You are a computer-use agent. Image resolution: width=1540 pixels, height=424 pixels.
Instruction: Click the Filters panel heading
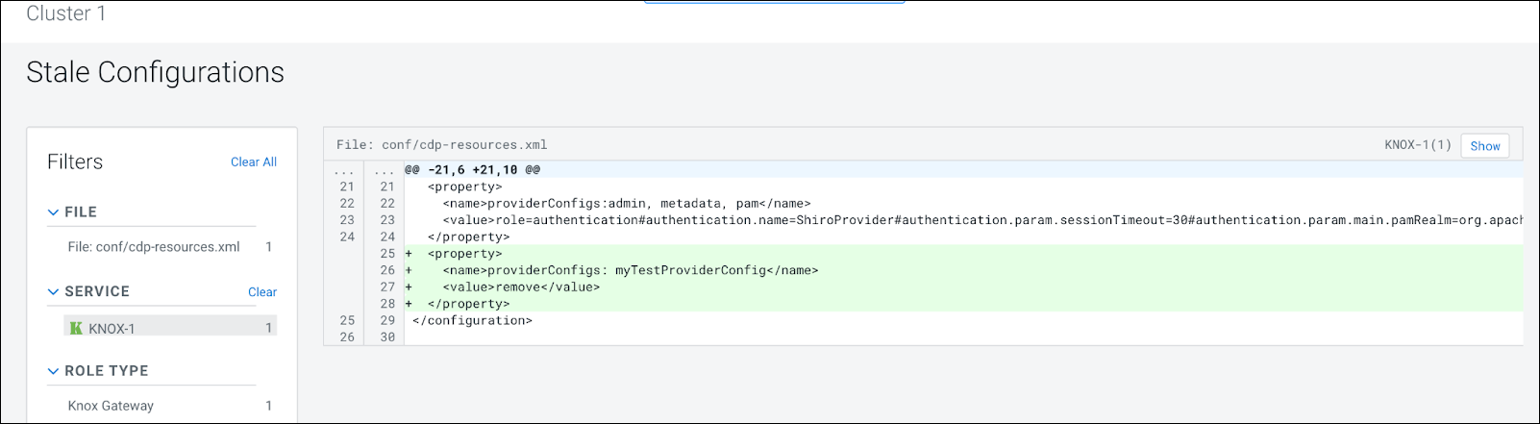(x=75, y=162)
